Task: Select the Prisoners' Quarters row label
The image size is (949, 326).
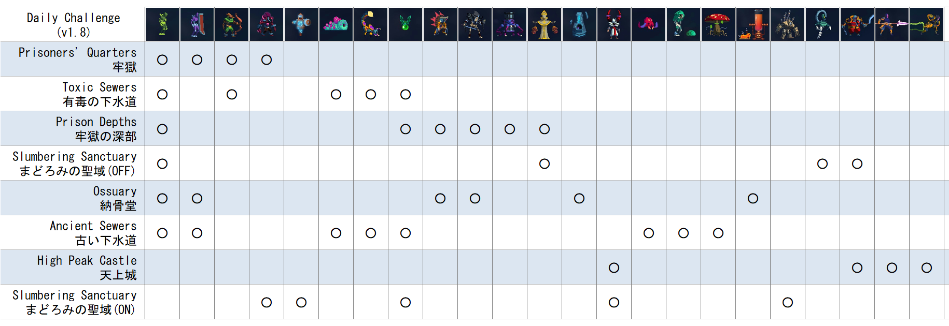Action: [78, 60]
